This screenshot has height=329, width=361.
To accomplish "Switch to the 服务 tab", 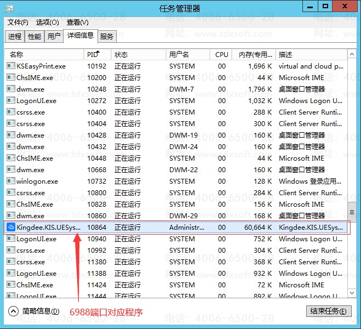I will [x=107, y=37].
